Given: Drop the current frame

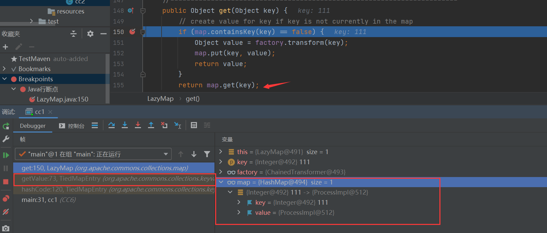Looking at the screenshot, I should pos(164,125).
